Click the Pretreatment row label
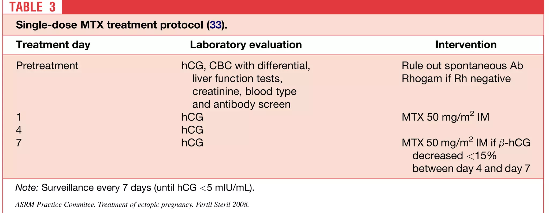 (47, 66)
